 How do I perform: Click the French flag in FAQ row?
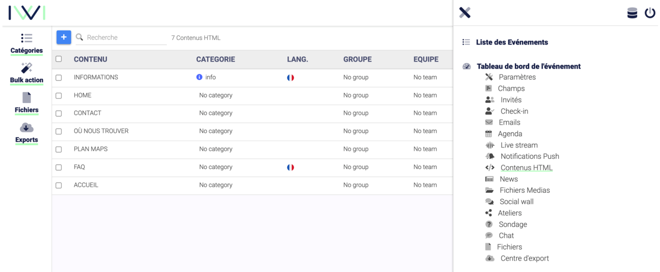(x=290, y=167)
